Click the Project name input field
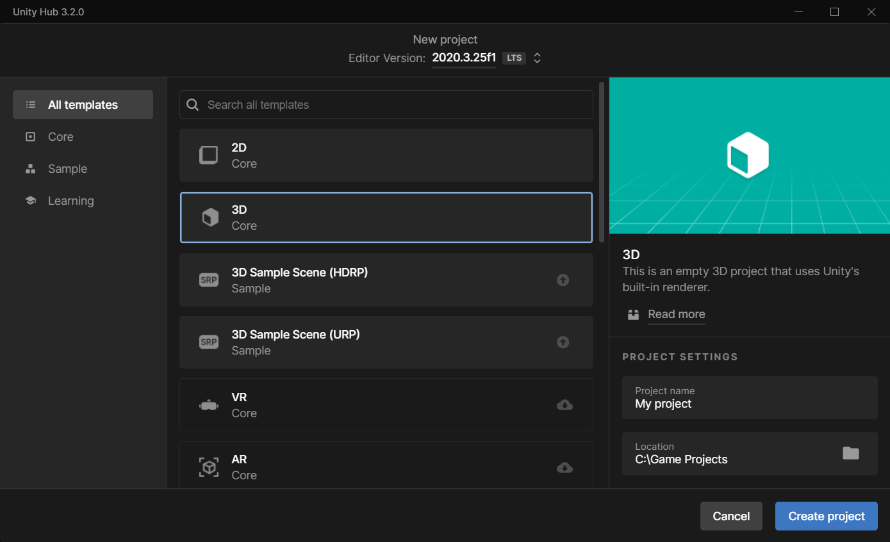 click(x=749, y=398)
